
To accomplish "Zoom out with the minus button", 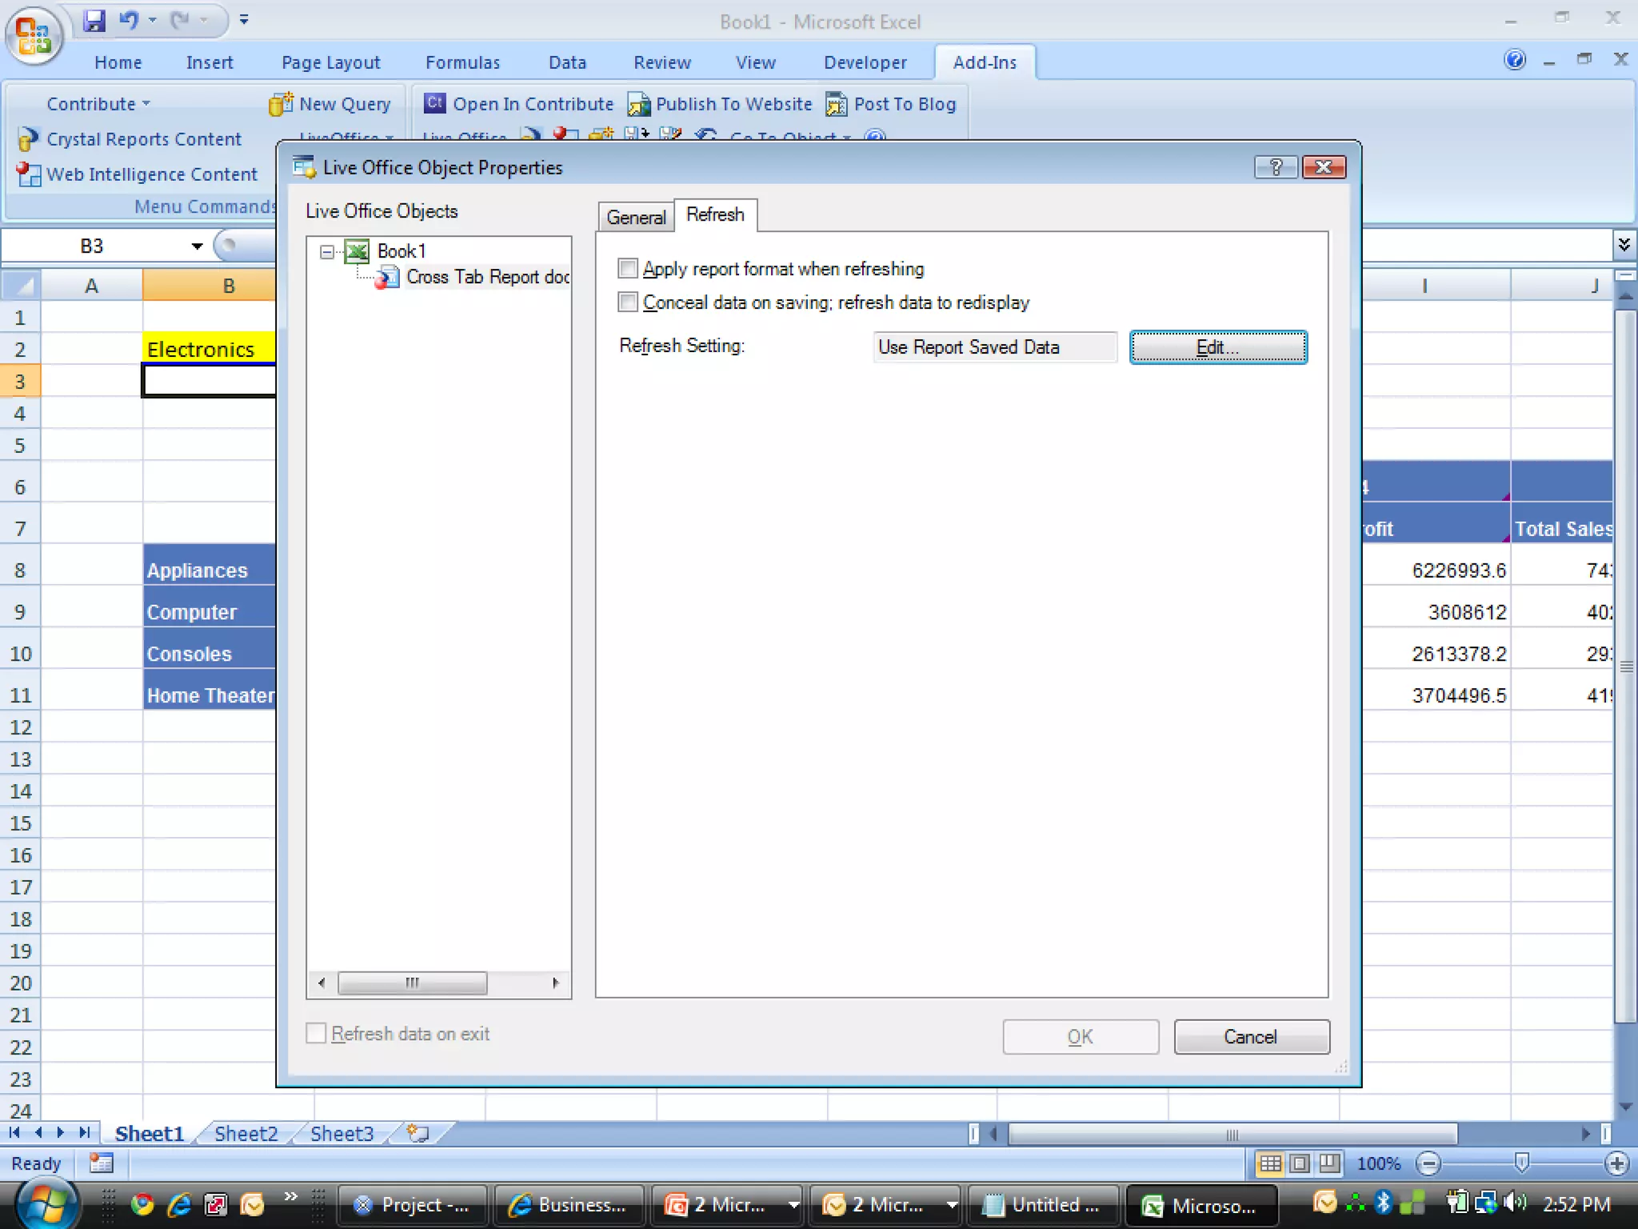I will coord(1428,1163).
